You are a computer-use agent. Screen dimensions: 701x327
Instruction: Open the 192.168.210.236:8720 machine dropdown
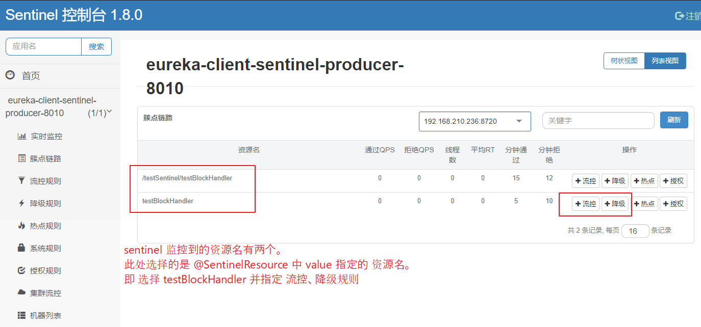click(475, 121)
